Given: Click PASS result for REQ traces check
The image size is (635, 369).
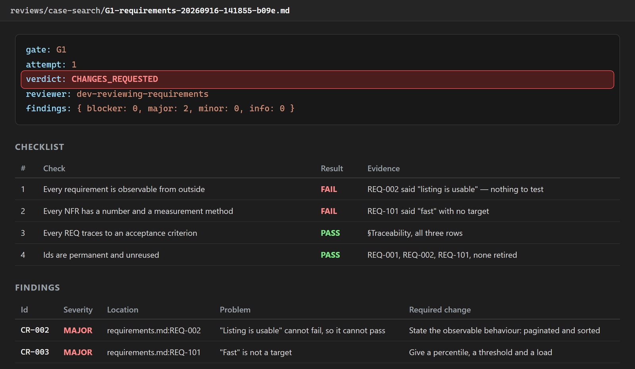Looking at the screenshot, I should coord(330,233).
